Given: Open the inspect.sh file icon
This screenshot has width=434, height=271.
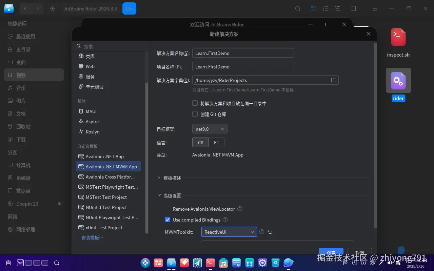Looking at the screenshot, I should click(398, 37).
